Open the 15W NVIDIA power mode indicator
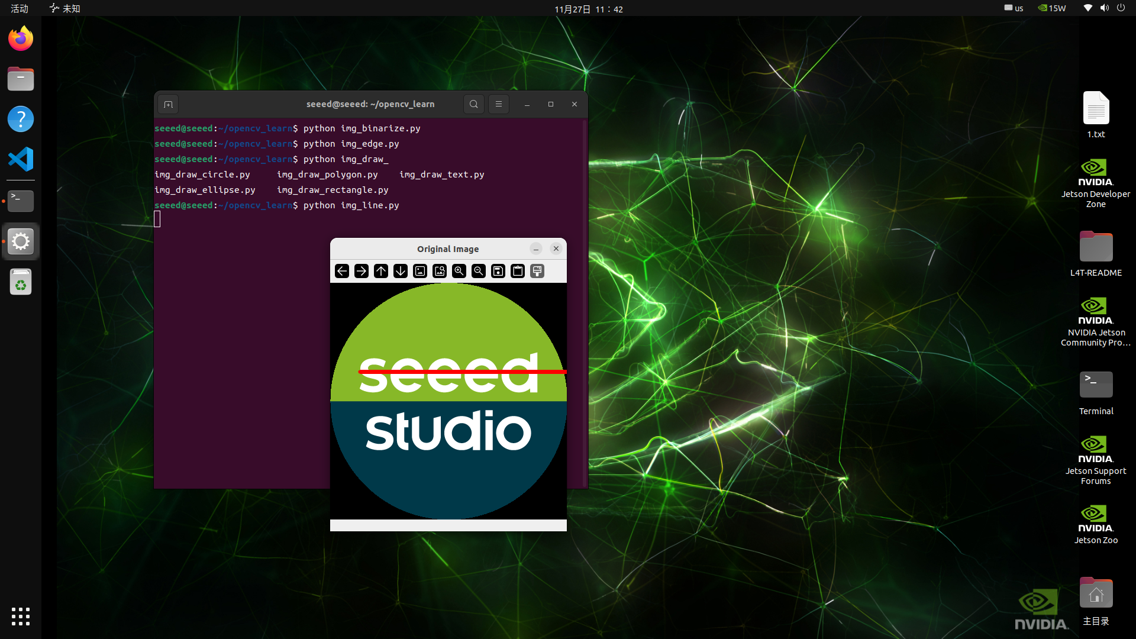The width and height of the screenshot is (1136, 639). pyautogui.click(x=1052, y=8)
